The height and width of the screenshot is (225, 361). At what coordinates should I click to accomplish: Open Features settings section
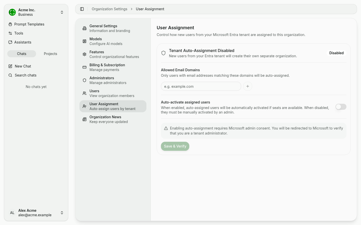click(113, 54)
